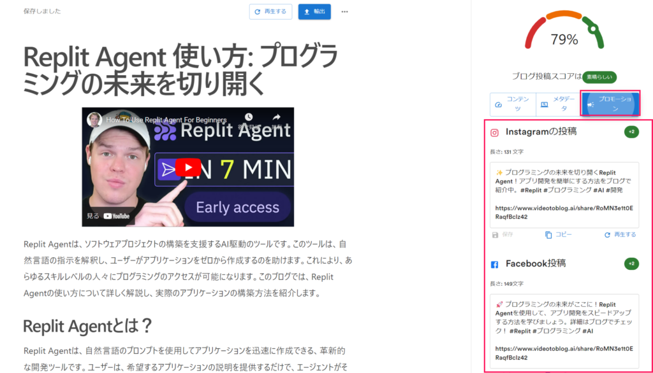The image size is (653, 373).
Task: Click the 長さ: 131 文字 label
Action: [507, 151]
